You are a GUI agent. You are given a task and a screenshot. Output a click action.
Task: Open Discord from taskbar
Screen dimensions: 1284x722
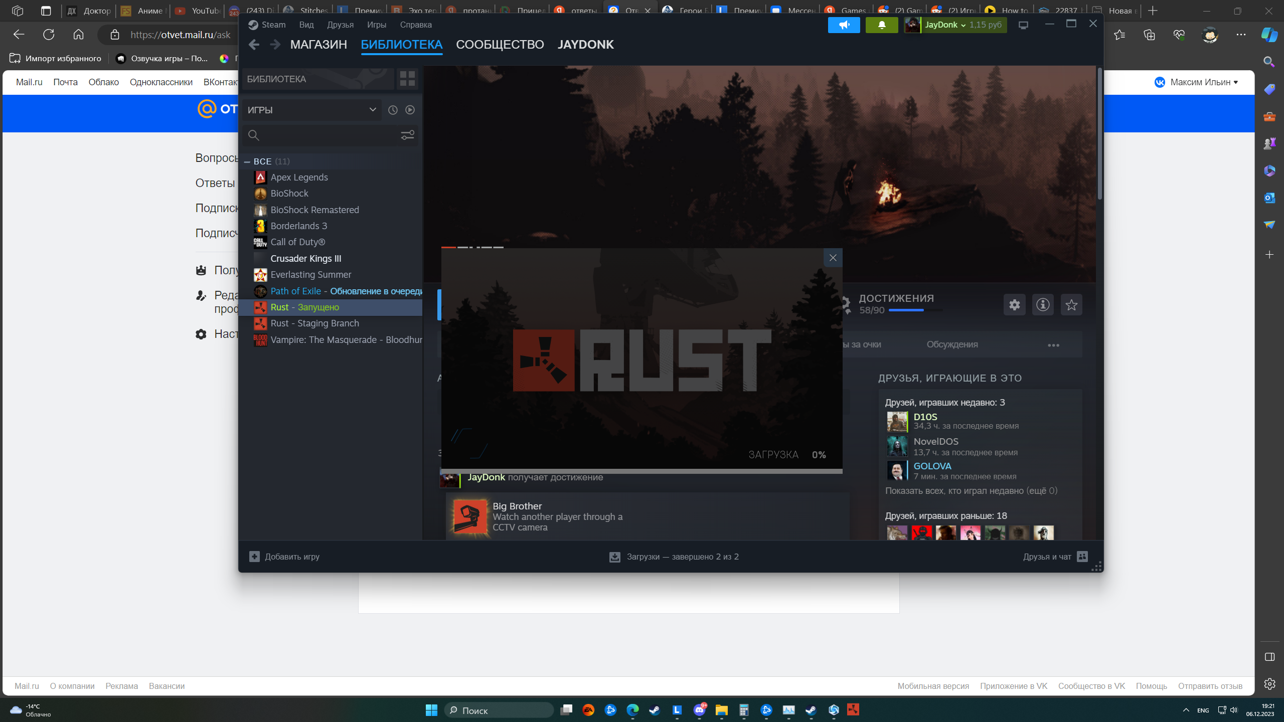(699, 710)
